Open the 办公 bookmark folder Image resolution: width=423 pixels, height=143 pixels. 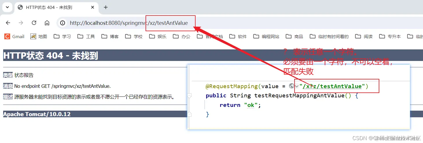point(182,36)
